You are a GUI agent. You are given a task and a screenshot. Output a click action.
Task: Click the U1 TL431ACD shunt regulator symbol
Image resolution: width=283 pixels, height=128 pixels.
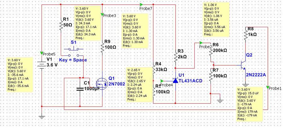pyautogui.click(x=175, y=81)
